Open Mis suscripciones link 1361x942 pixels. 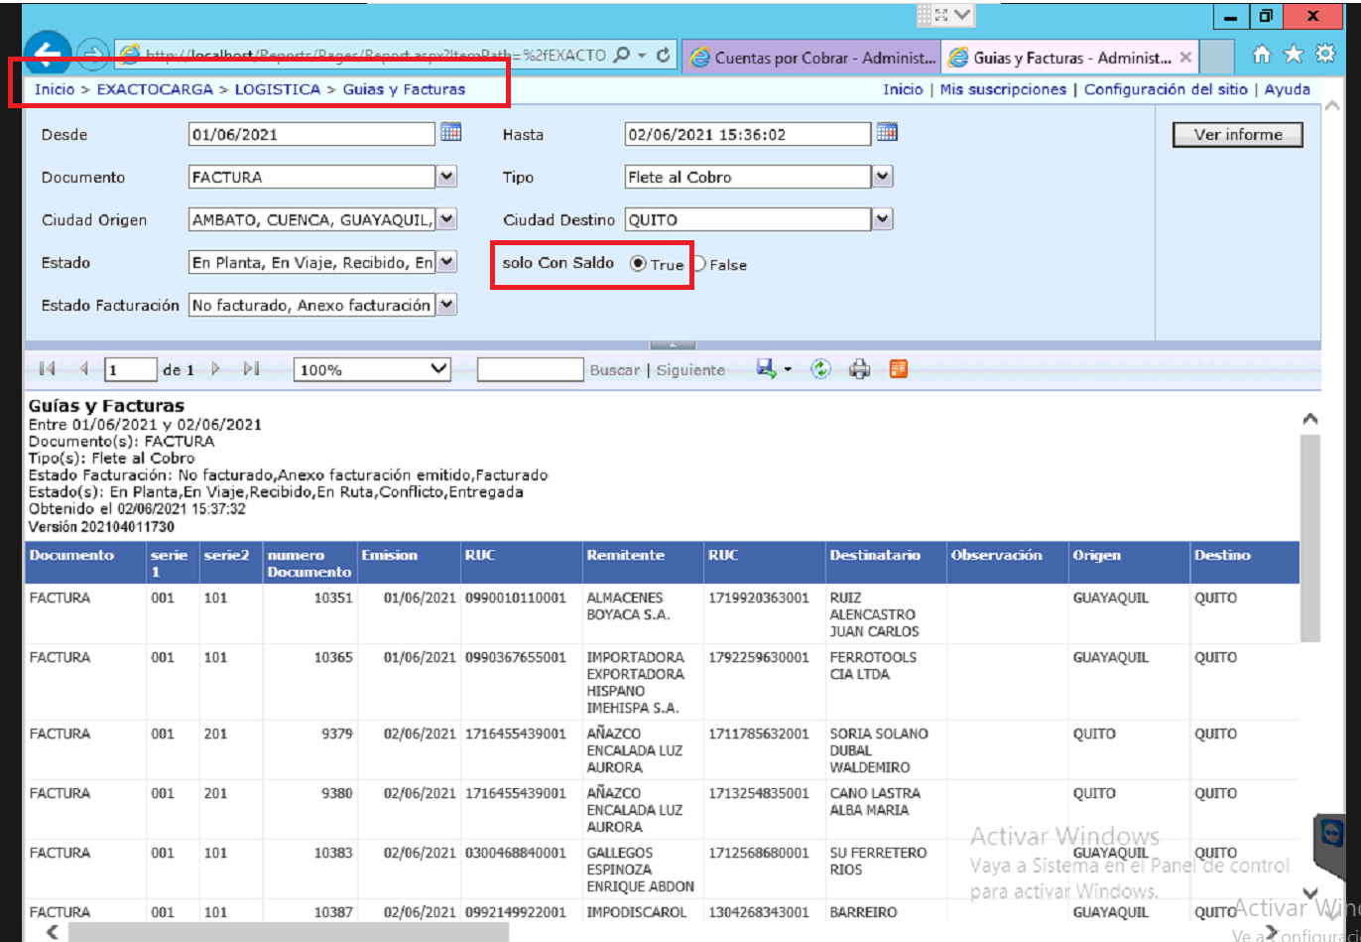(1003, 89)
